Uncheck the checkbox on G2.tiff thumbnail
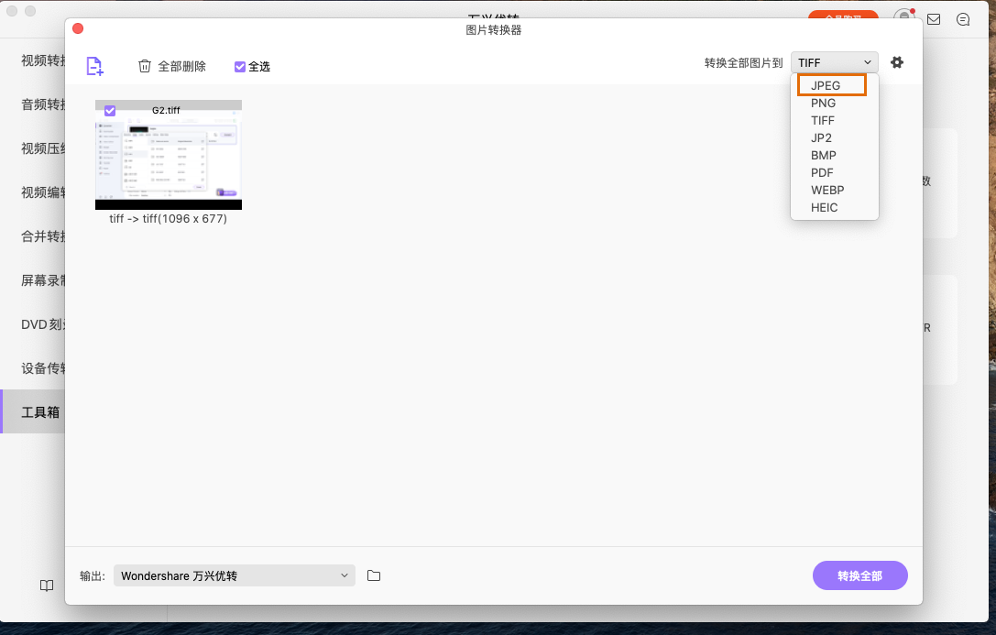996x635 pixels. coord(110,110)
